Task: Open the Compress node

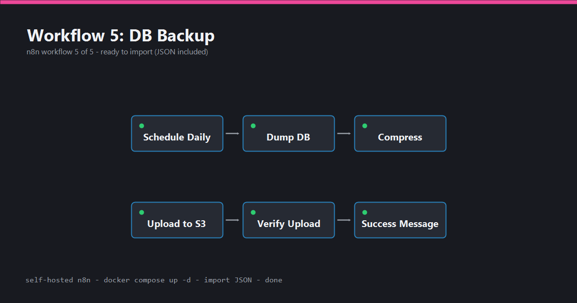Action: [x=400, y=133]
